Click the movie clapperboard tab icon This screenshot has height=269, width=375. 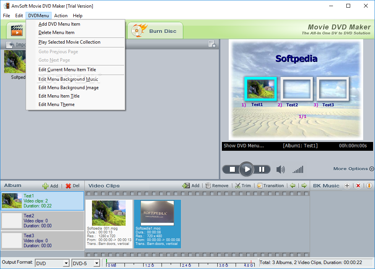(x=17, y=30)
